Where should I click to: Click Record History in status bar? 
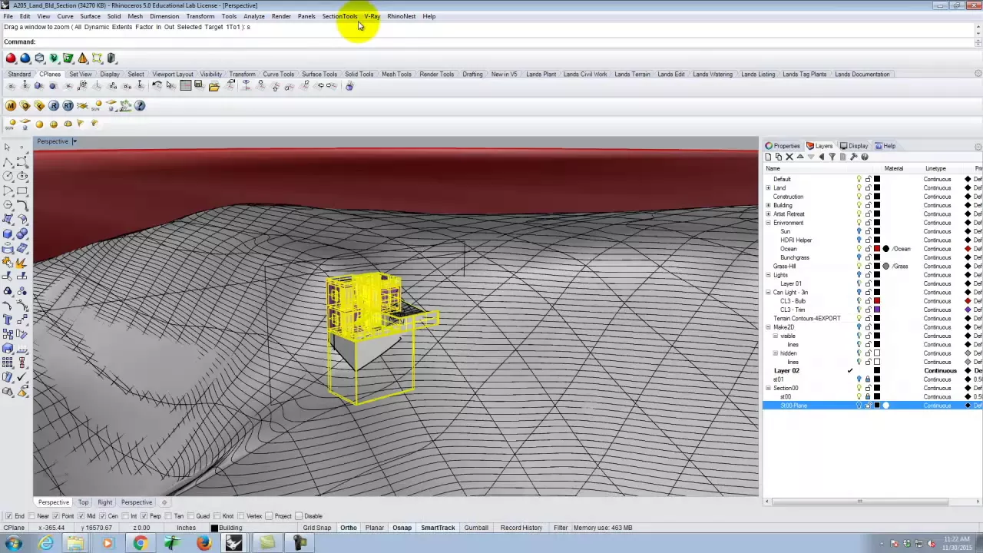tap(521, 528)
